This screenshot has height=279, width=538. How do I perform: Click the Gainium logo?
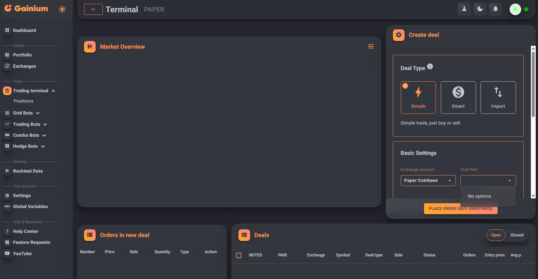click(x=26, y=9)
